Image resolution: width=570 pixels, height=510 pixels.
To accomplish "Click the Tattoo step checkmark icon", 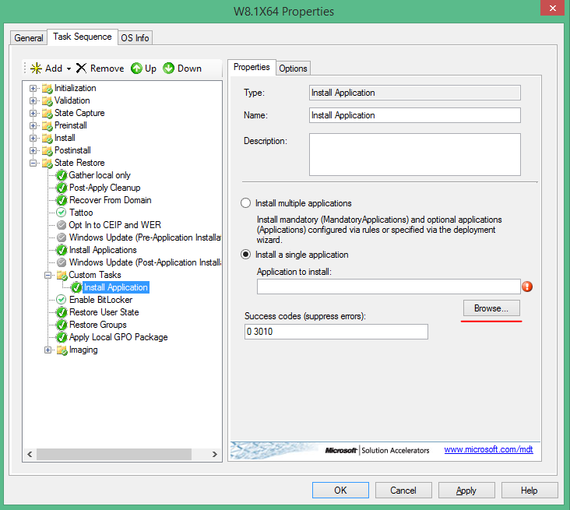I will 62,213.
